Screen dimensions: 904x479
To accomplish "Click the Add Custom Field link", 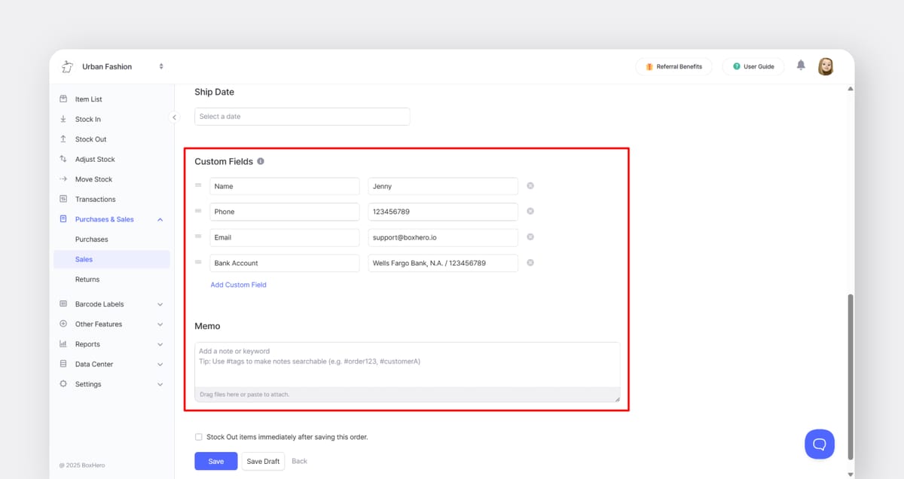I will tap(239, 284).
